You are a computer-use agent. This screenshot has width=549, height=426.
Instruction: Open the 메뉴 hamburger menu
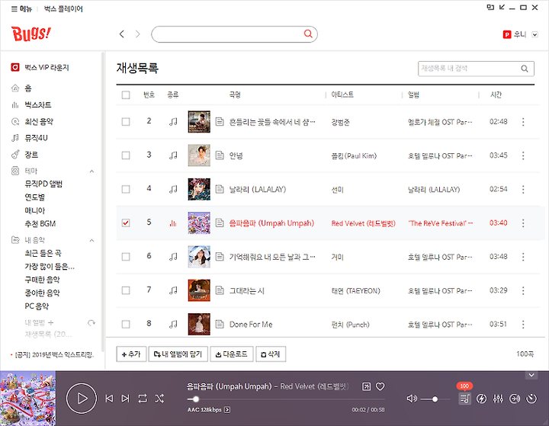21,8
